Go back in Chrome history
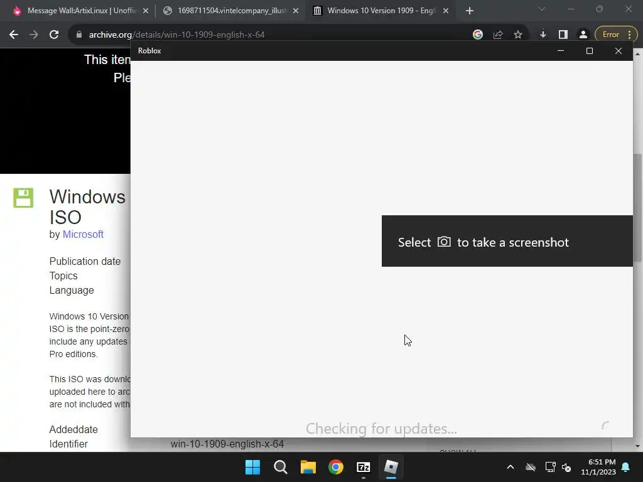Viewport: 643px width, 482px height. click(x=14, y=35)
